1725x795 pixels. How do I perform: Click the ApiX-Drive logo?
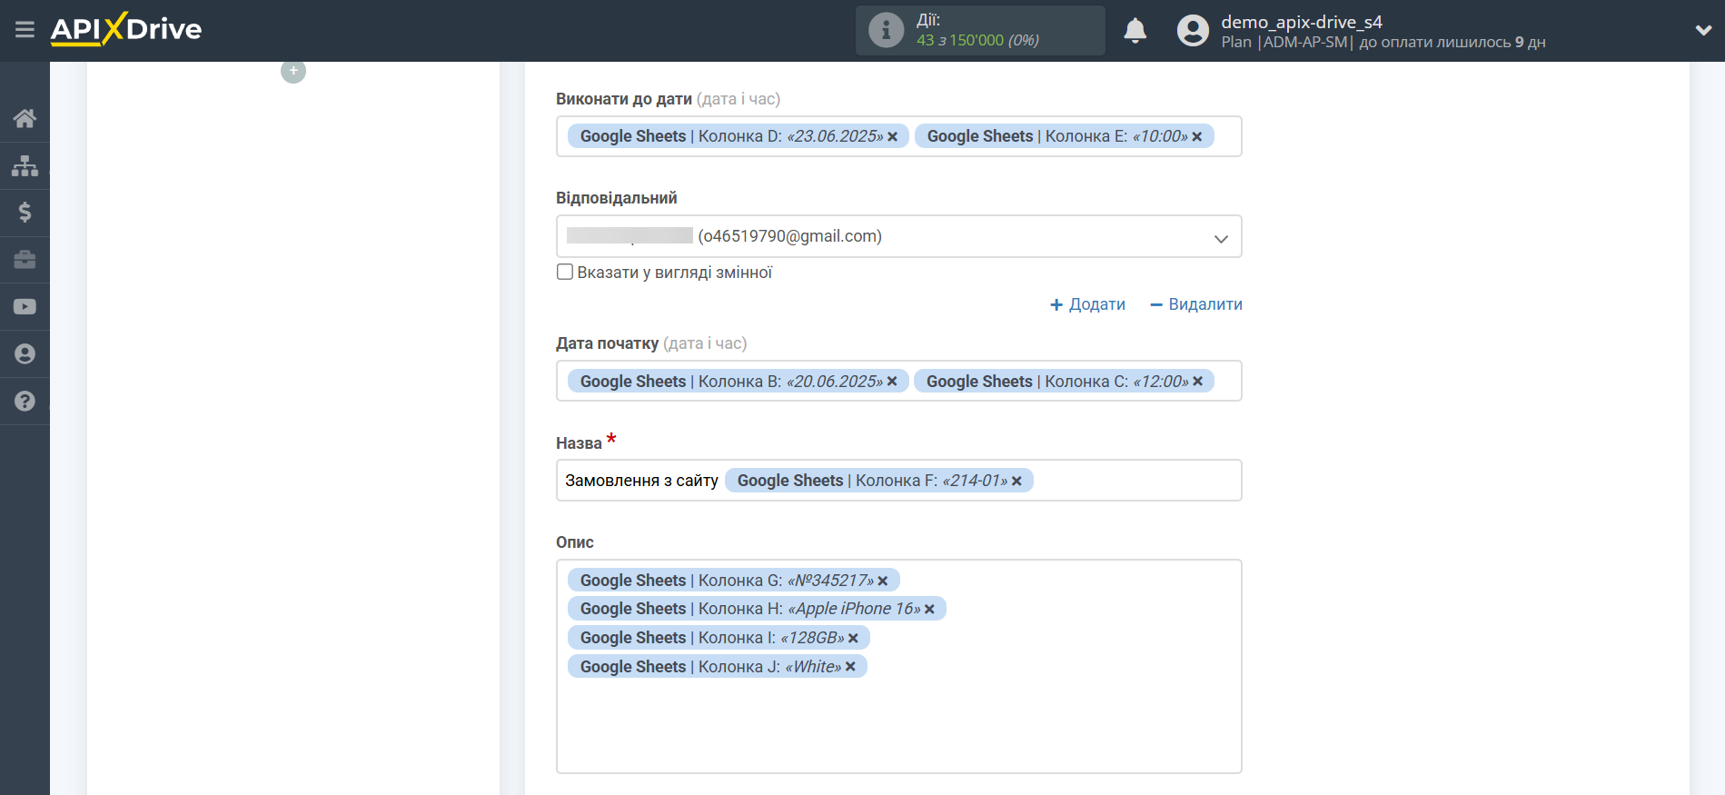click(126, 29)
